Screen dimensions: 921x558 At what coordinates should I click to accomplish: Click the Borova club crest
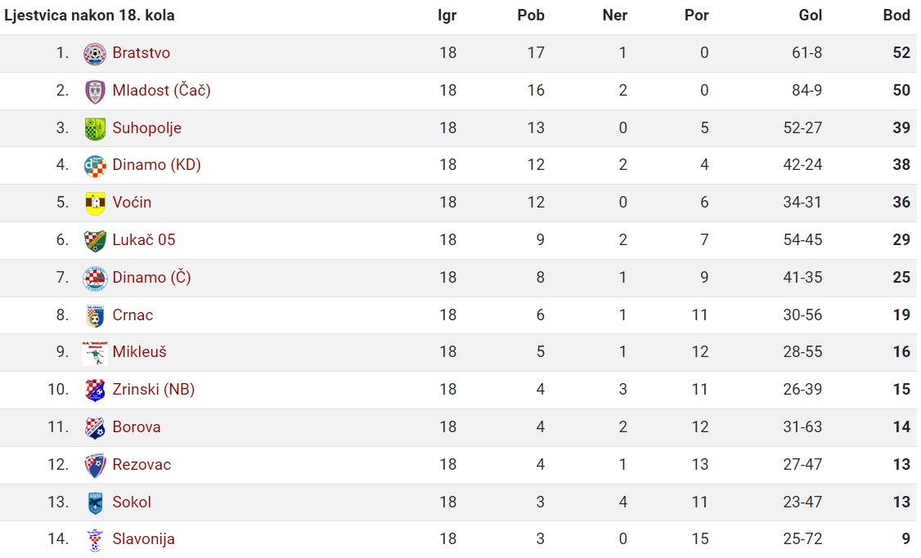[95, 428]
